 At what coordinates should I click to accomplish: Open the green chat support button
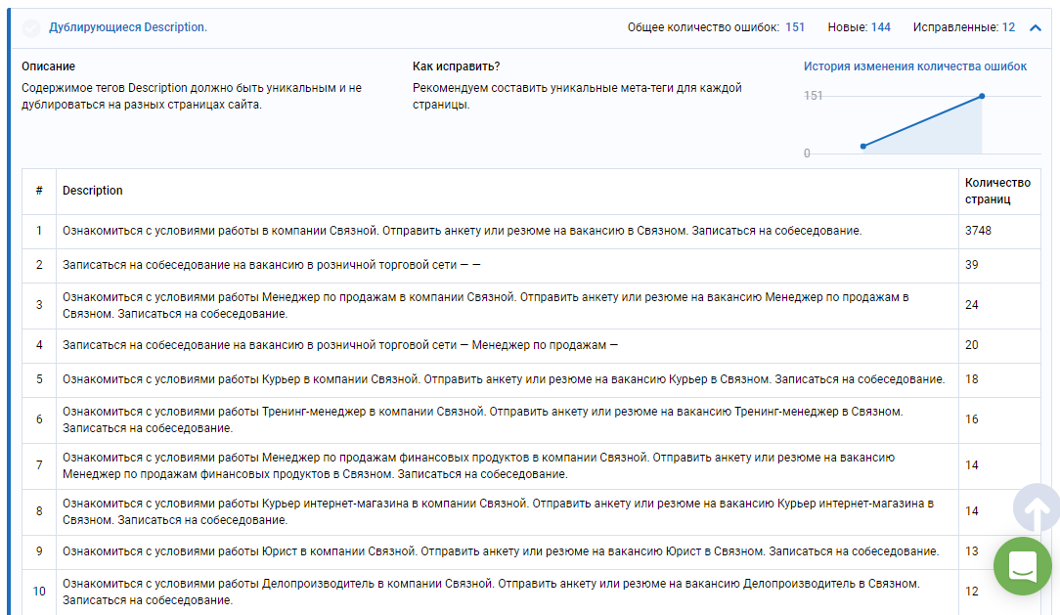tap(1022, 566)
